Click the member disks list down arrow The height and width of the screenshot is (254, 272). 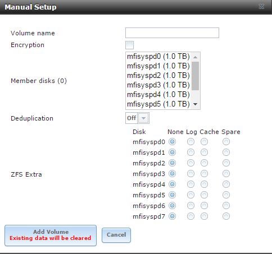(195, 104)
